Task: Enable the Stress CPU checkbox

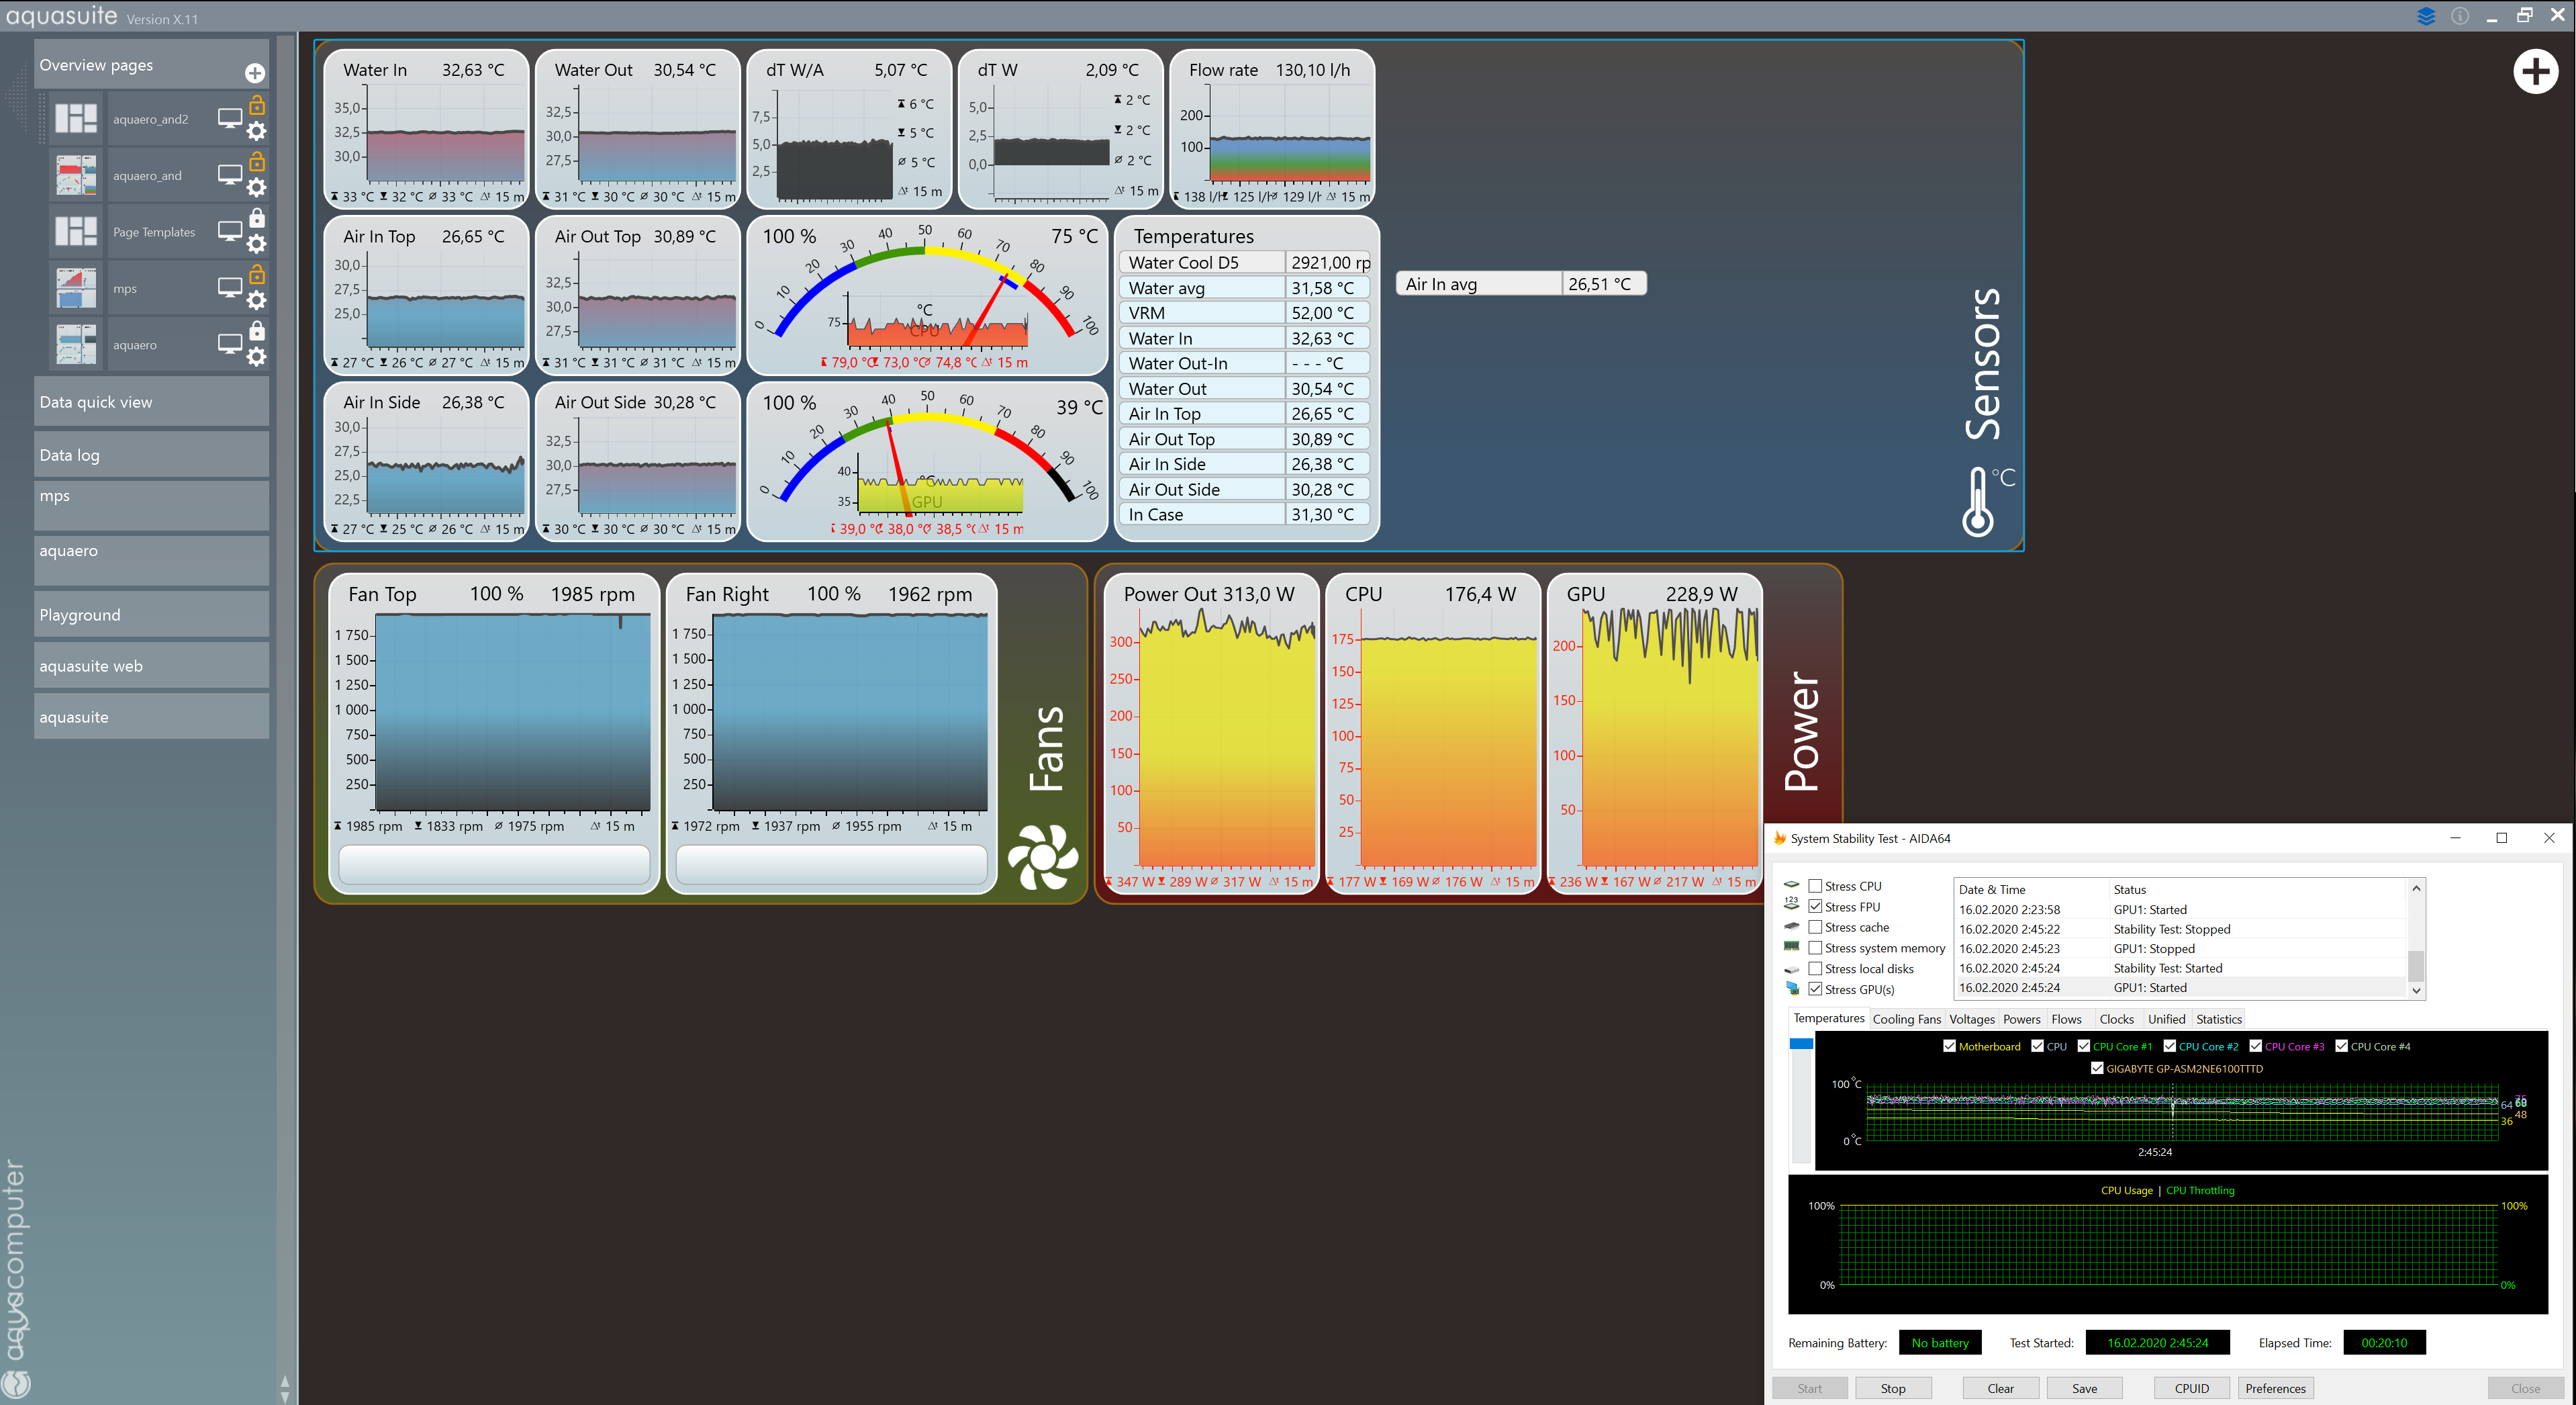Action: [x=1815, y=886]
